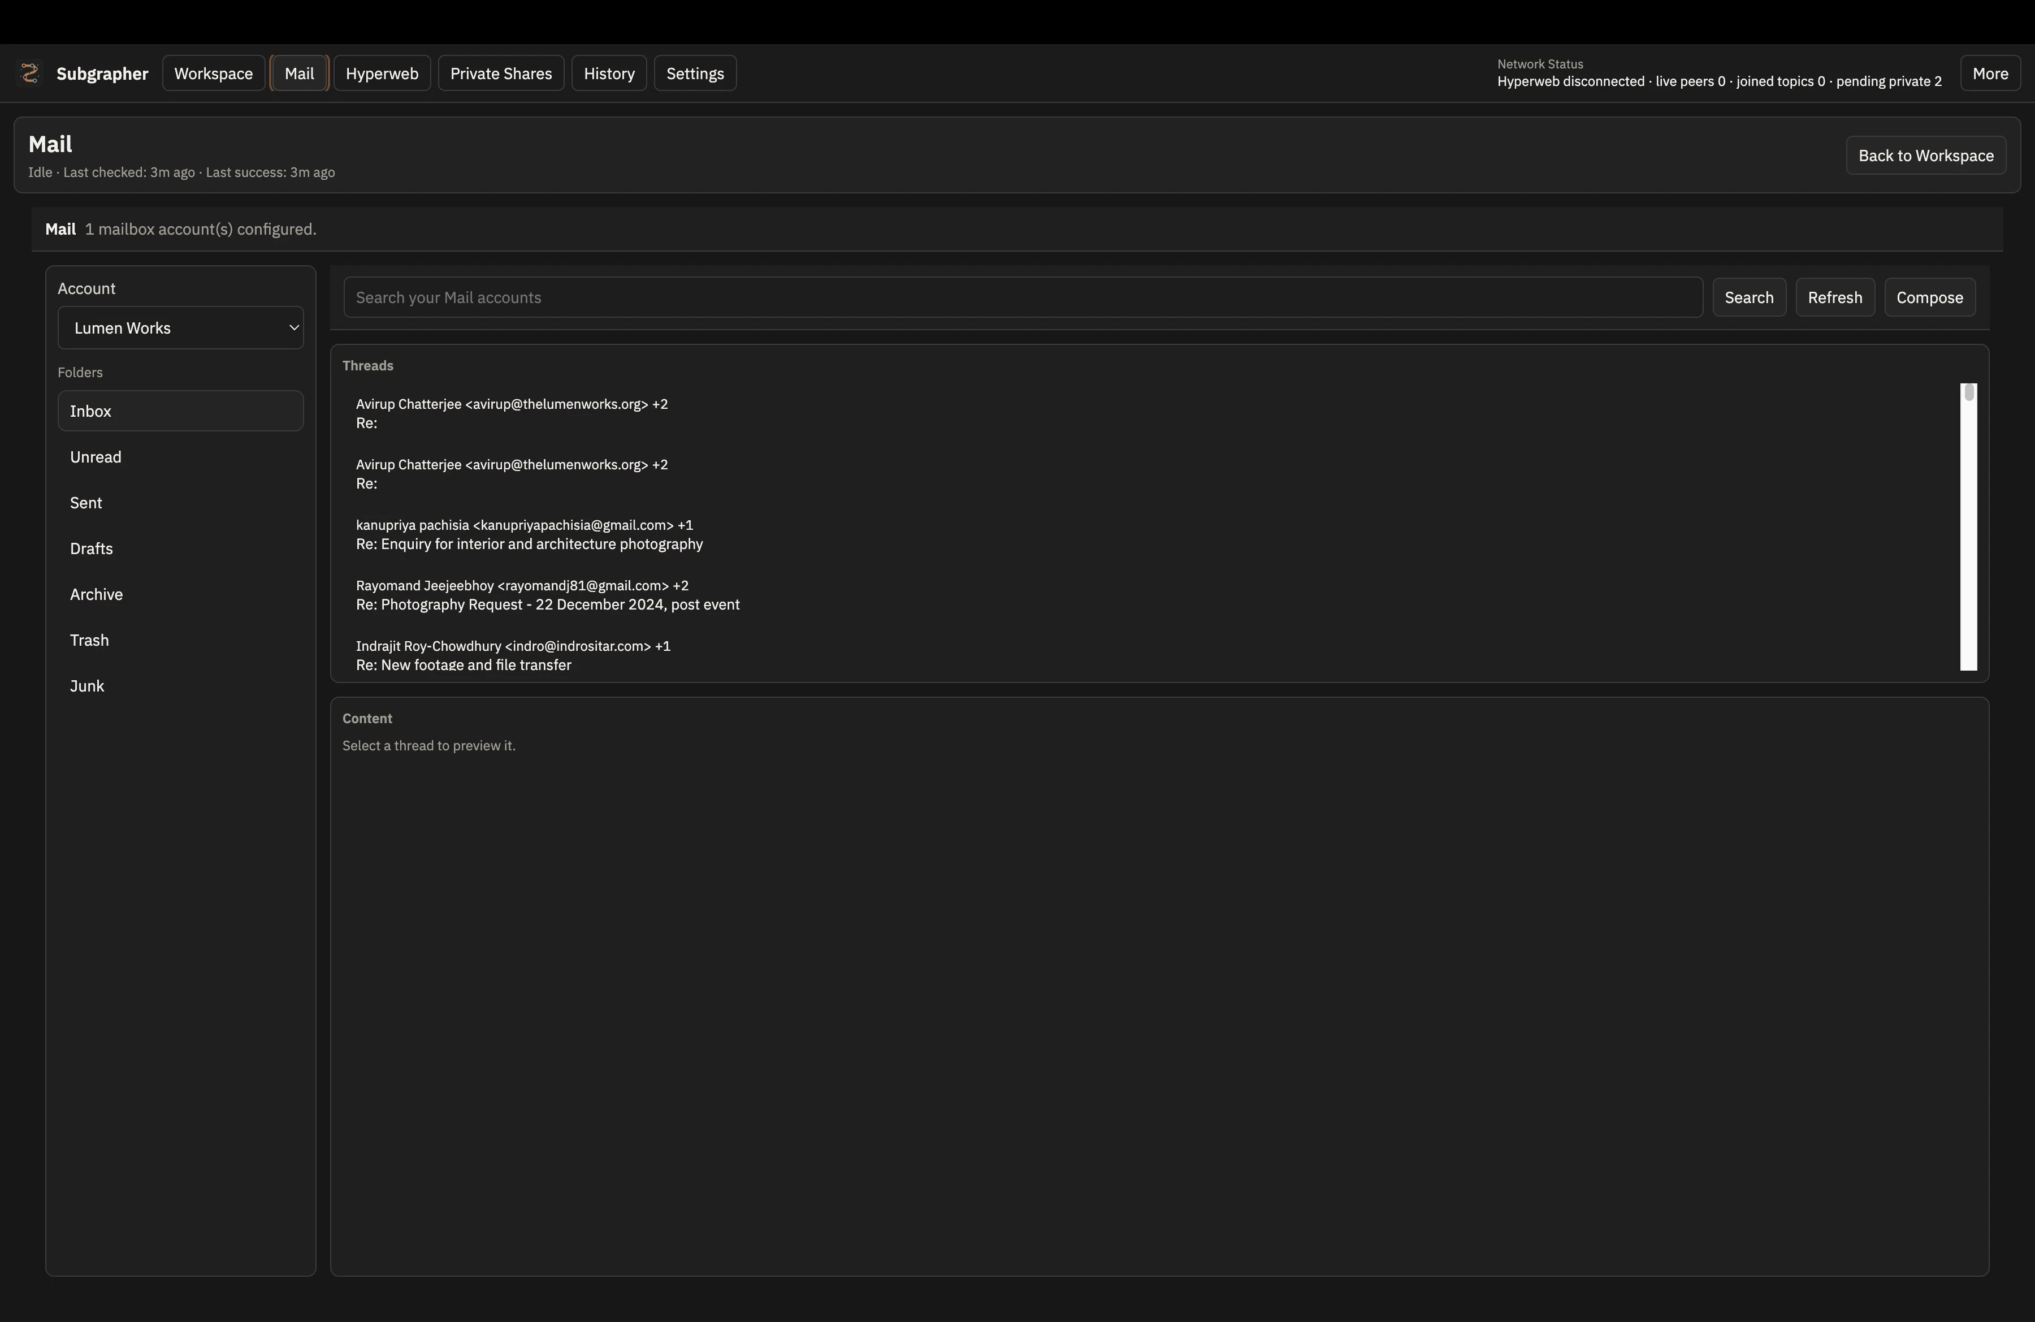The image size is (2035, 1322).
Task: Select the Inbox folder
Action: click(x=180, y=411)
